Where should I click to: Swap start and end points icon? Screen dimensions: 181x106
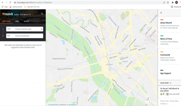tap(42, 29)
